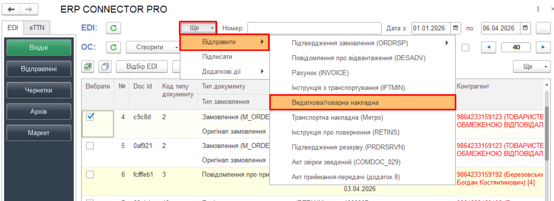This screenshot has height=201, width=554.
Task: Expand the Ще dropdown on right side
Action: coord(531,66)
